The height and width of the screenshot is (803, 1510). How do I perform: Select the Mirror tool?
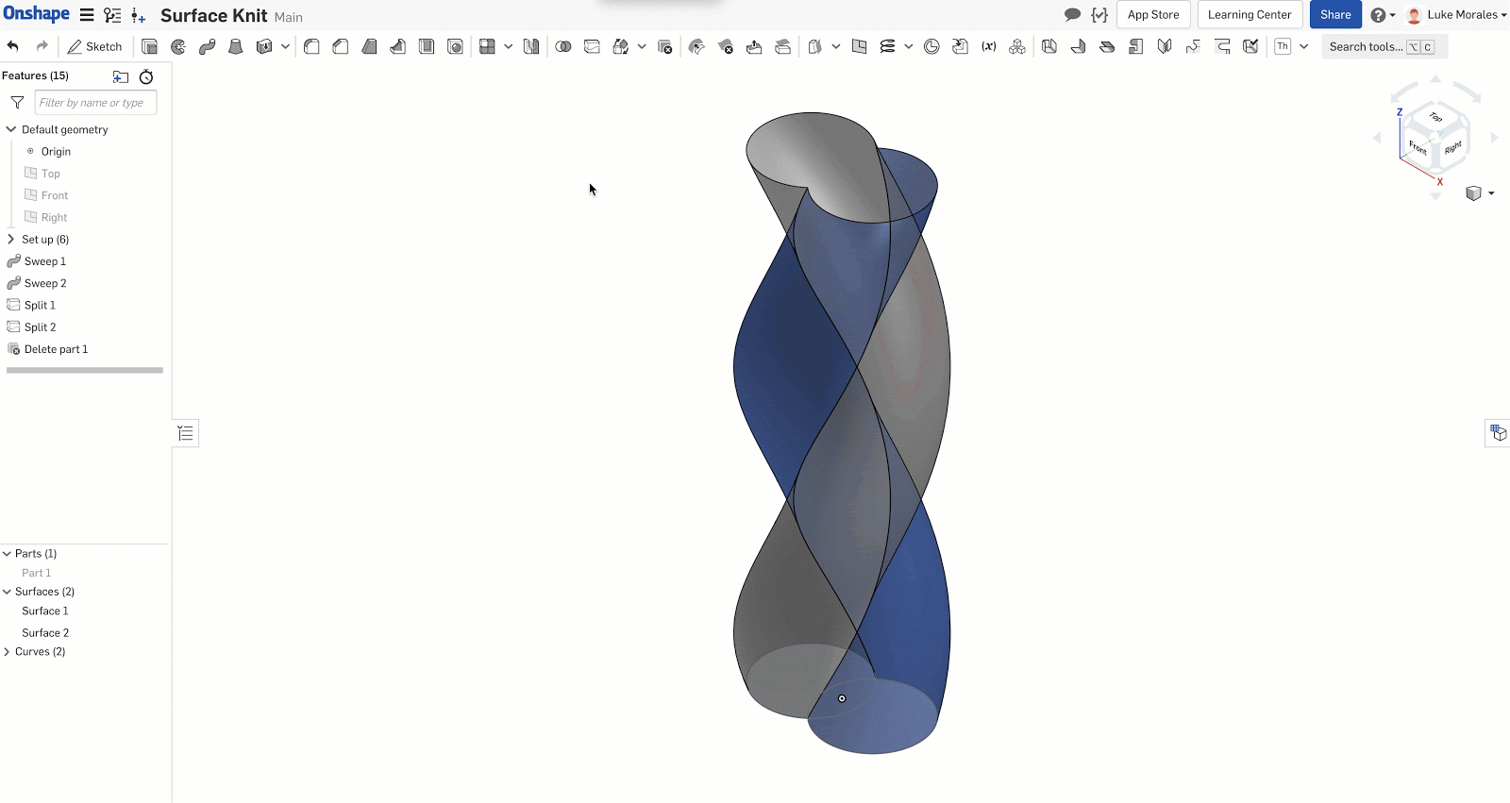coord(531,46)
